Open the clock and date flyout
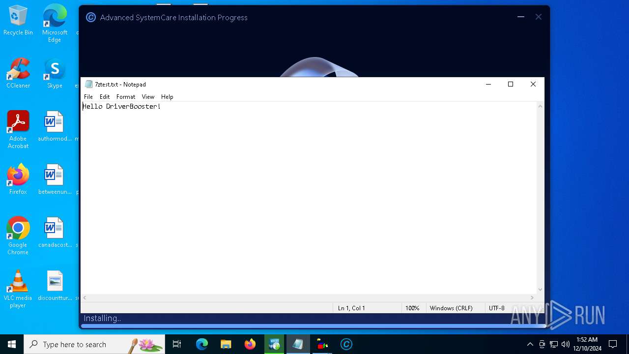Viewport: 629px width, 354px height. (587, 344)
